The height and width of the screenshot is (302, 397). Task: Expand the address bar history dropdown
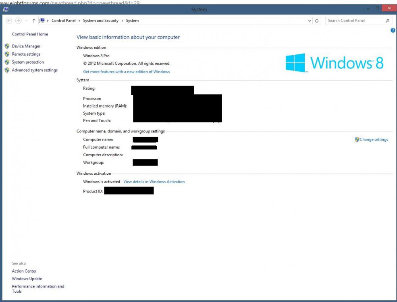[310, 21]
